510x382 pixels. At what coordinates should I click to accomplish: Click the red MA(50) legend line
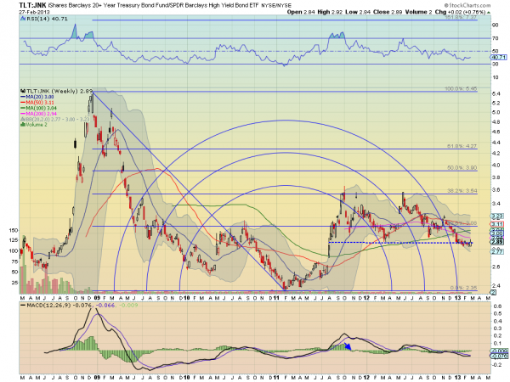[x=23, y=103]
